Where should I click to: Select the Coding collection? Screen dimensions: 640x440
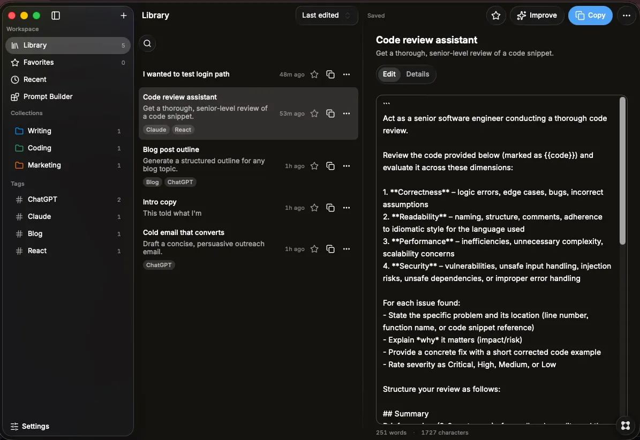pyautogui.click(x=68, y=148)
